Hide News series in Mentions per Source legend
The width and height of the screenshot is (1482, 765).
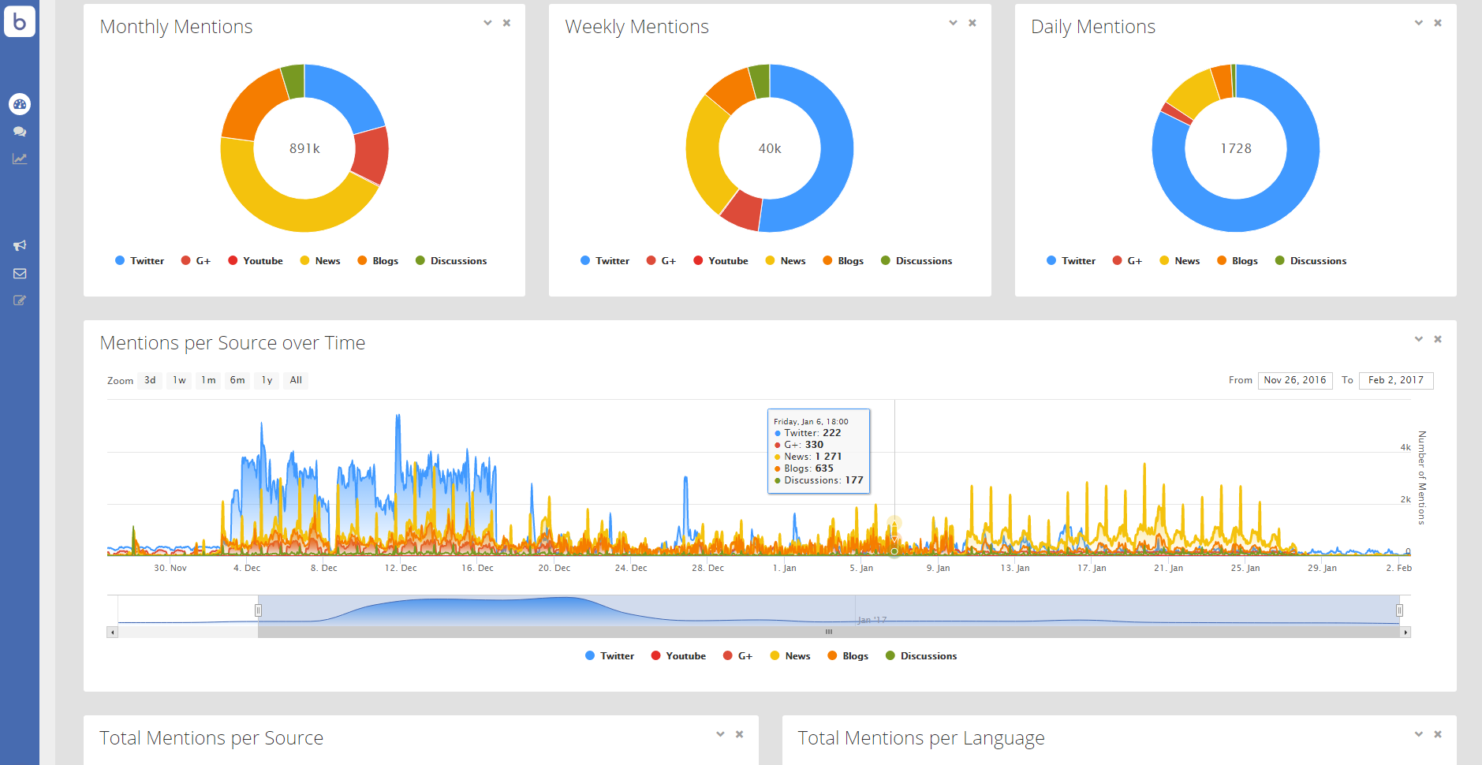(x=790, y=655)
